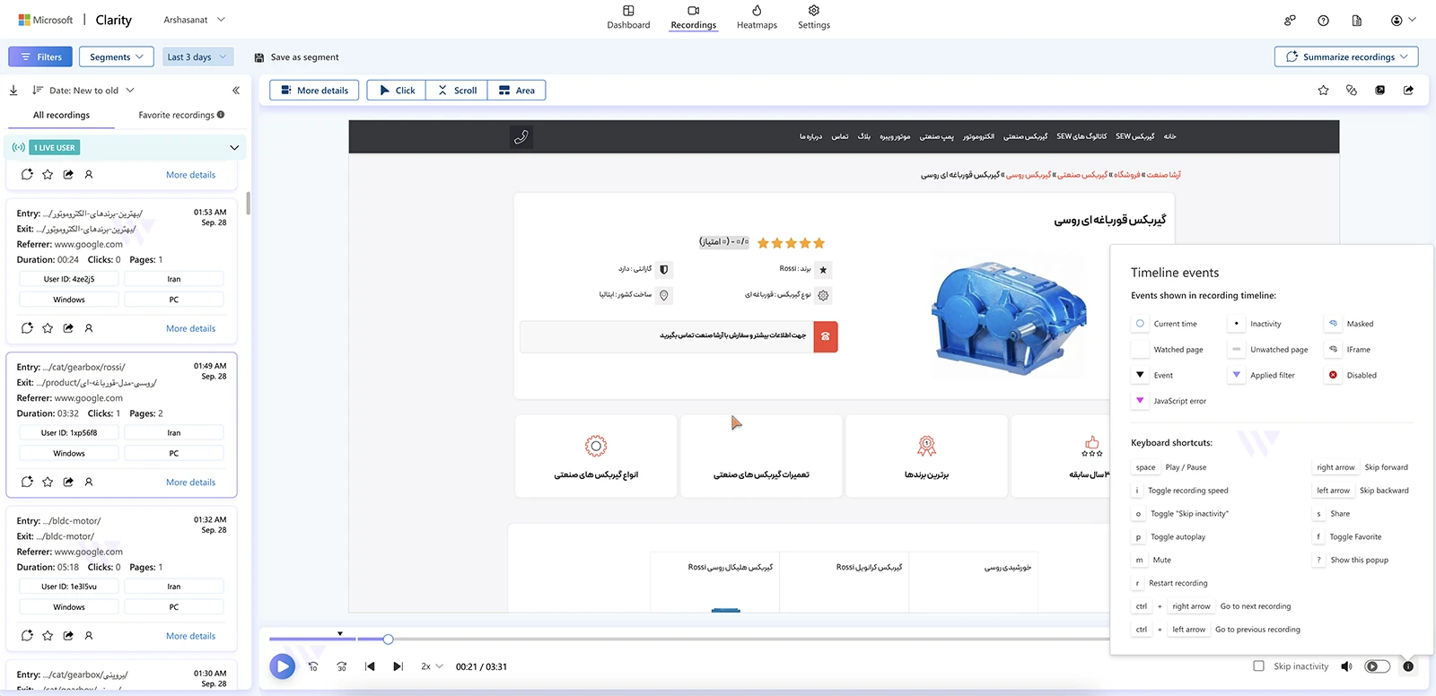Screen dimensions: 1436x696
Task: Rewind 10 seconds in the recording
Action: pos(313,666)
